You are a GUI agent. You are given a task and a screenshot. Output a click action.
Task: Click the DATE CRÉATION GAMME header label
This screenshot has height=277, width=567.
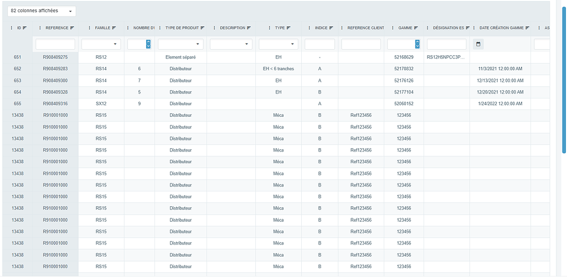502,28
